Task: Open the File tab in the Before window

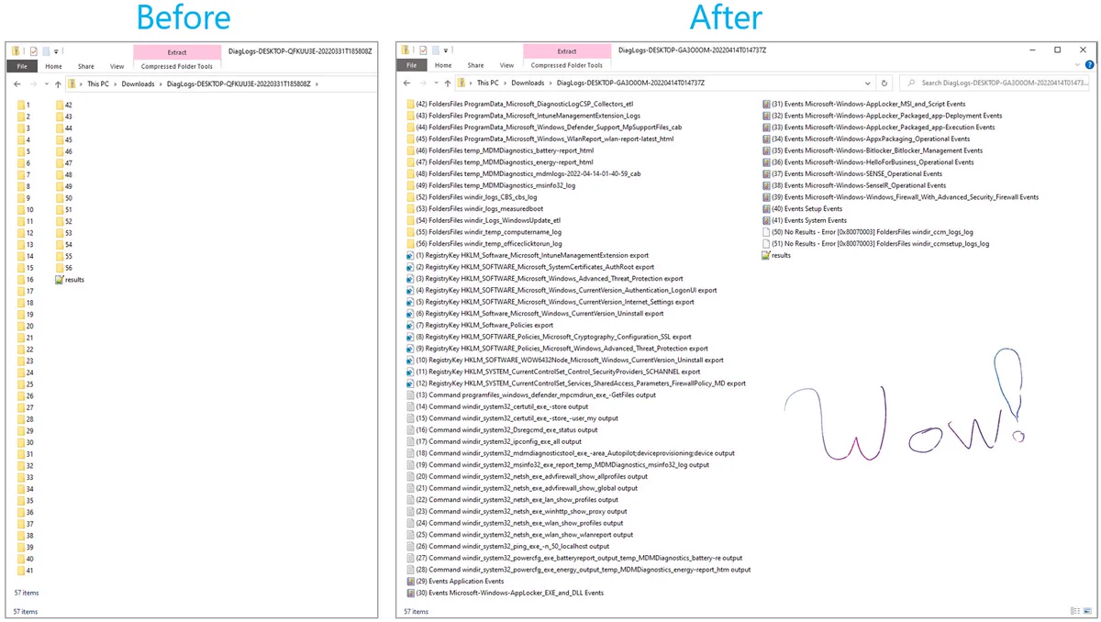Action: coord(22,66)
